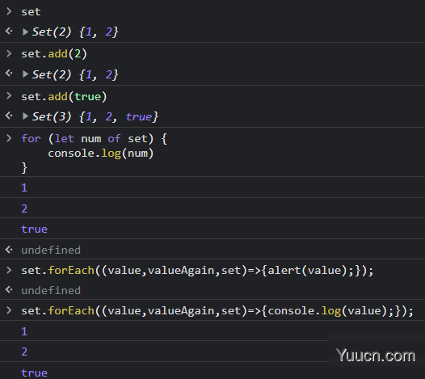Screen dimensions: 425x379
Task: Click the console.log(num) line
Action: (x=101, y=154)
